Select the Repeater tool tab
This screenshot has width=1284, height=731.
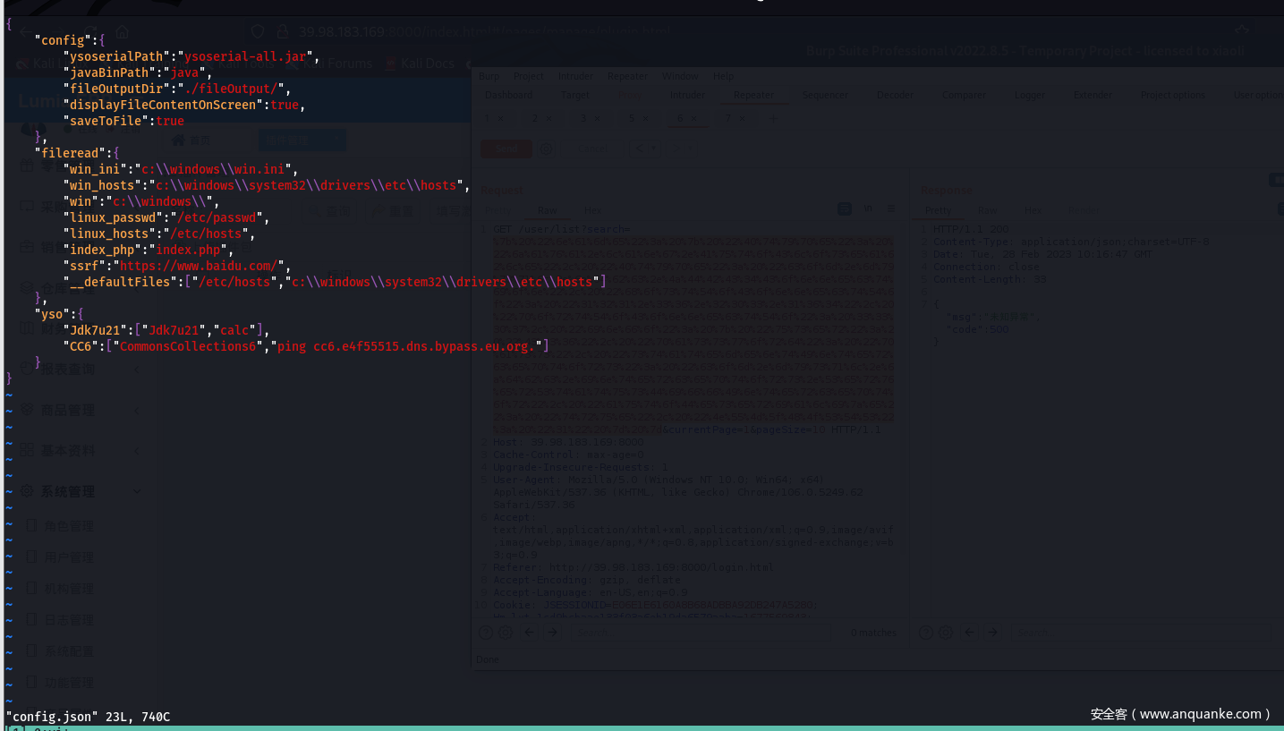753,95
